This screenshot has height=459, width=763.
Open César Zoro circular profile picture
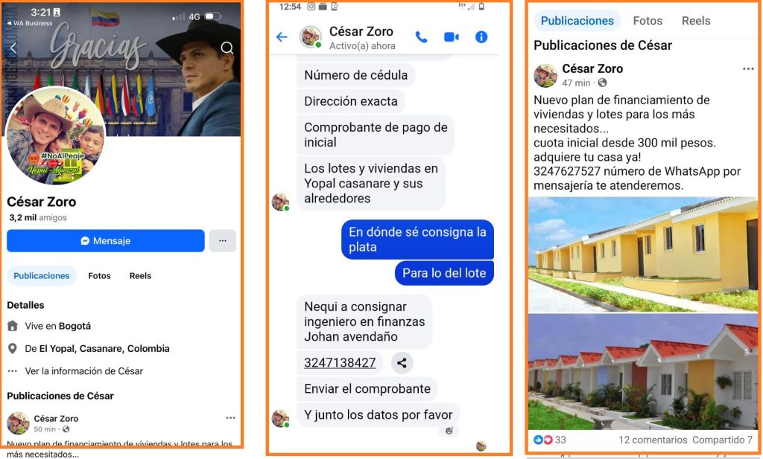(x=57, y=135)
